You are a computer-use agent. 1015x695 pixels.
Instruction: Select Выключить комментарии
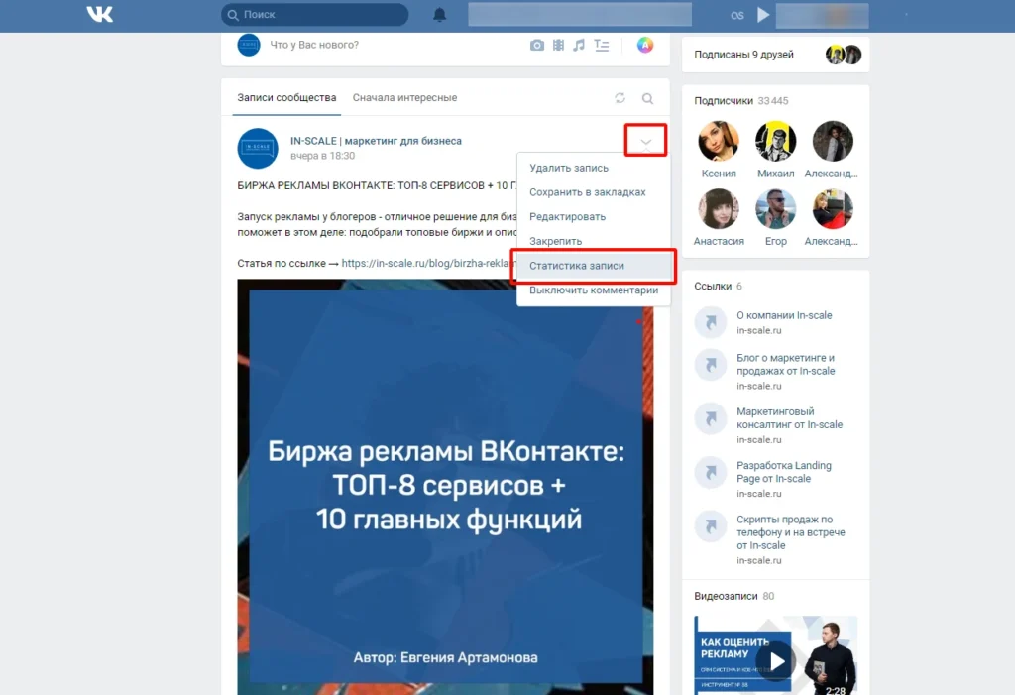(594, 290)
